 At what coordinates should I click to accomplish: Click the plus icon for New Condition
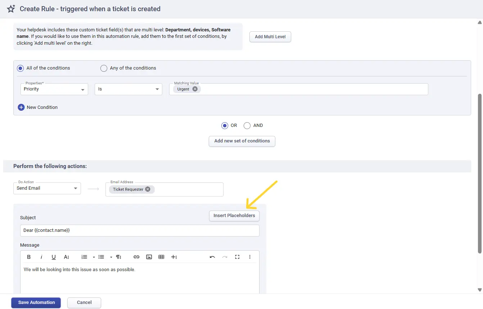point(21,107)
